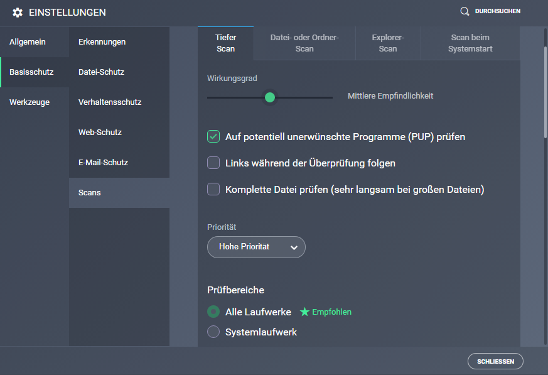
Task: Select the Werkzeuge category
Action: coord(35,102)
